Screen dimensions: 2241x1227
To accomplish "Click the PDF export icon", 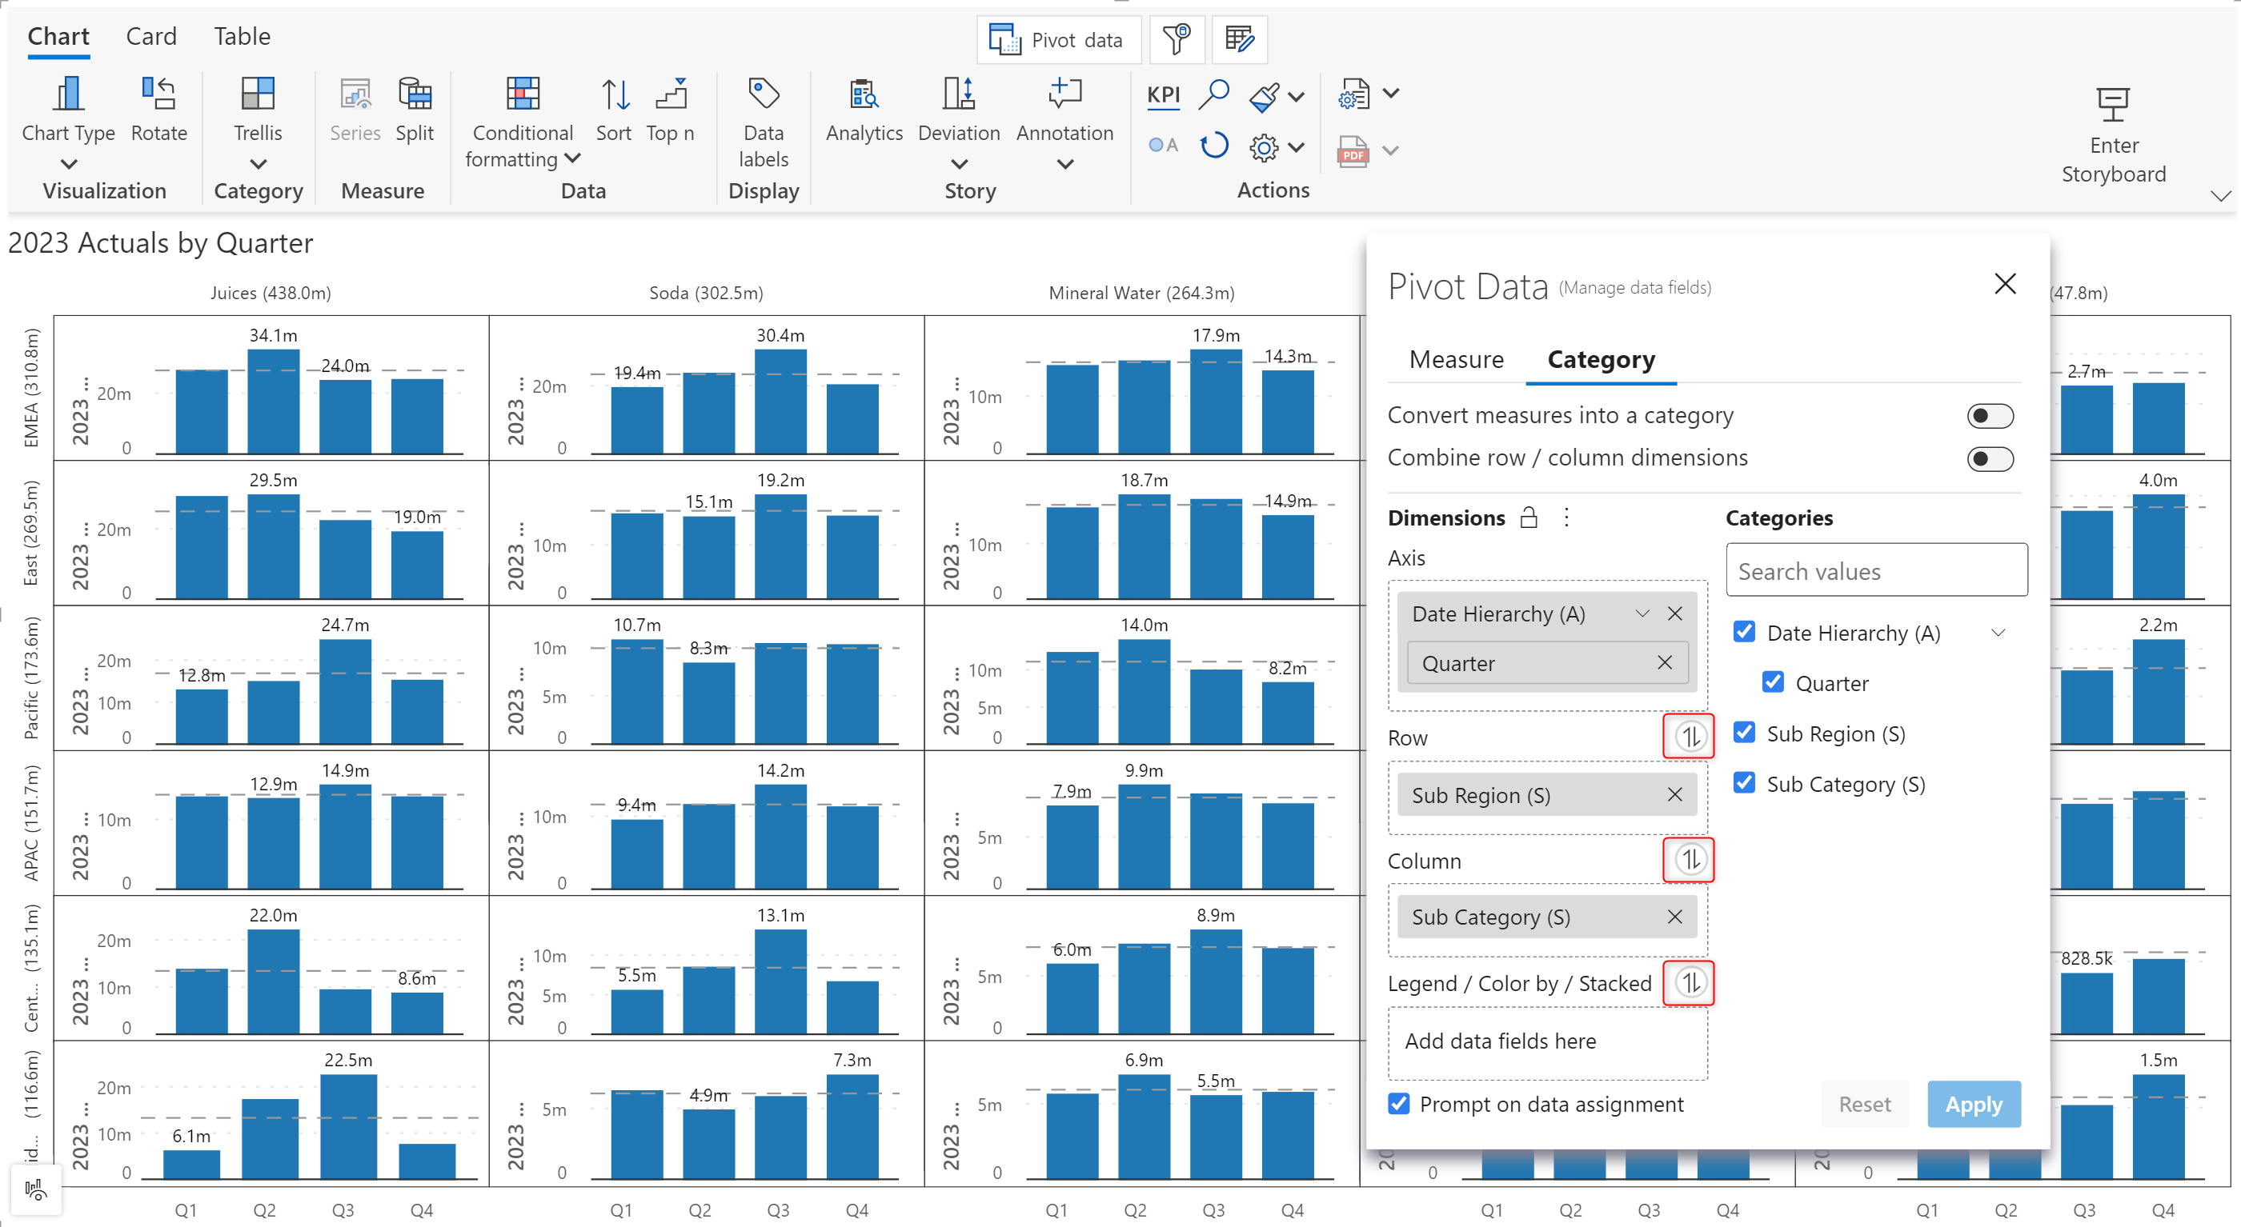I will click(1353, 150).
